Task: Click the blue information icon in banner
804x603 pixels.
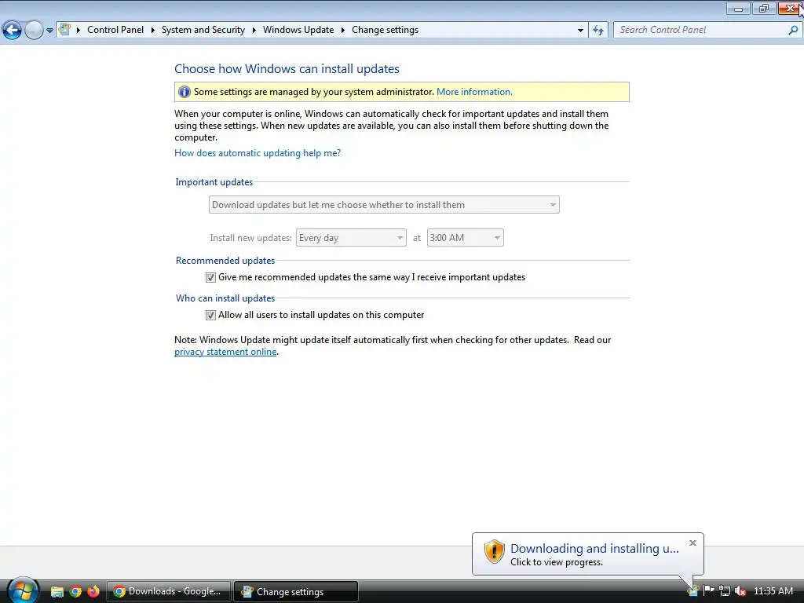Action: pos(184,92)
